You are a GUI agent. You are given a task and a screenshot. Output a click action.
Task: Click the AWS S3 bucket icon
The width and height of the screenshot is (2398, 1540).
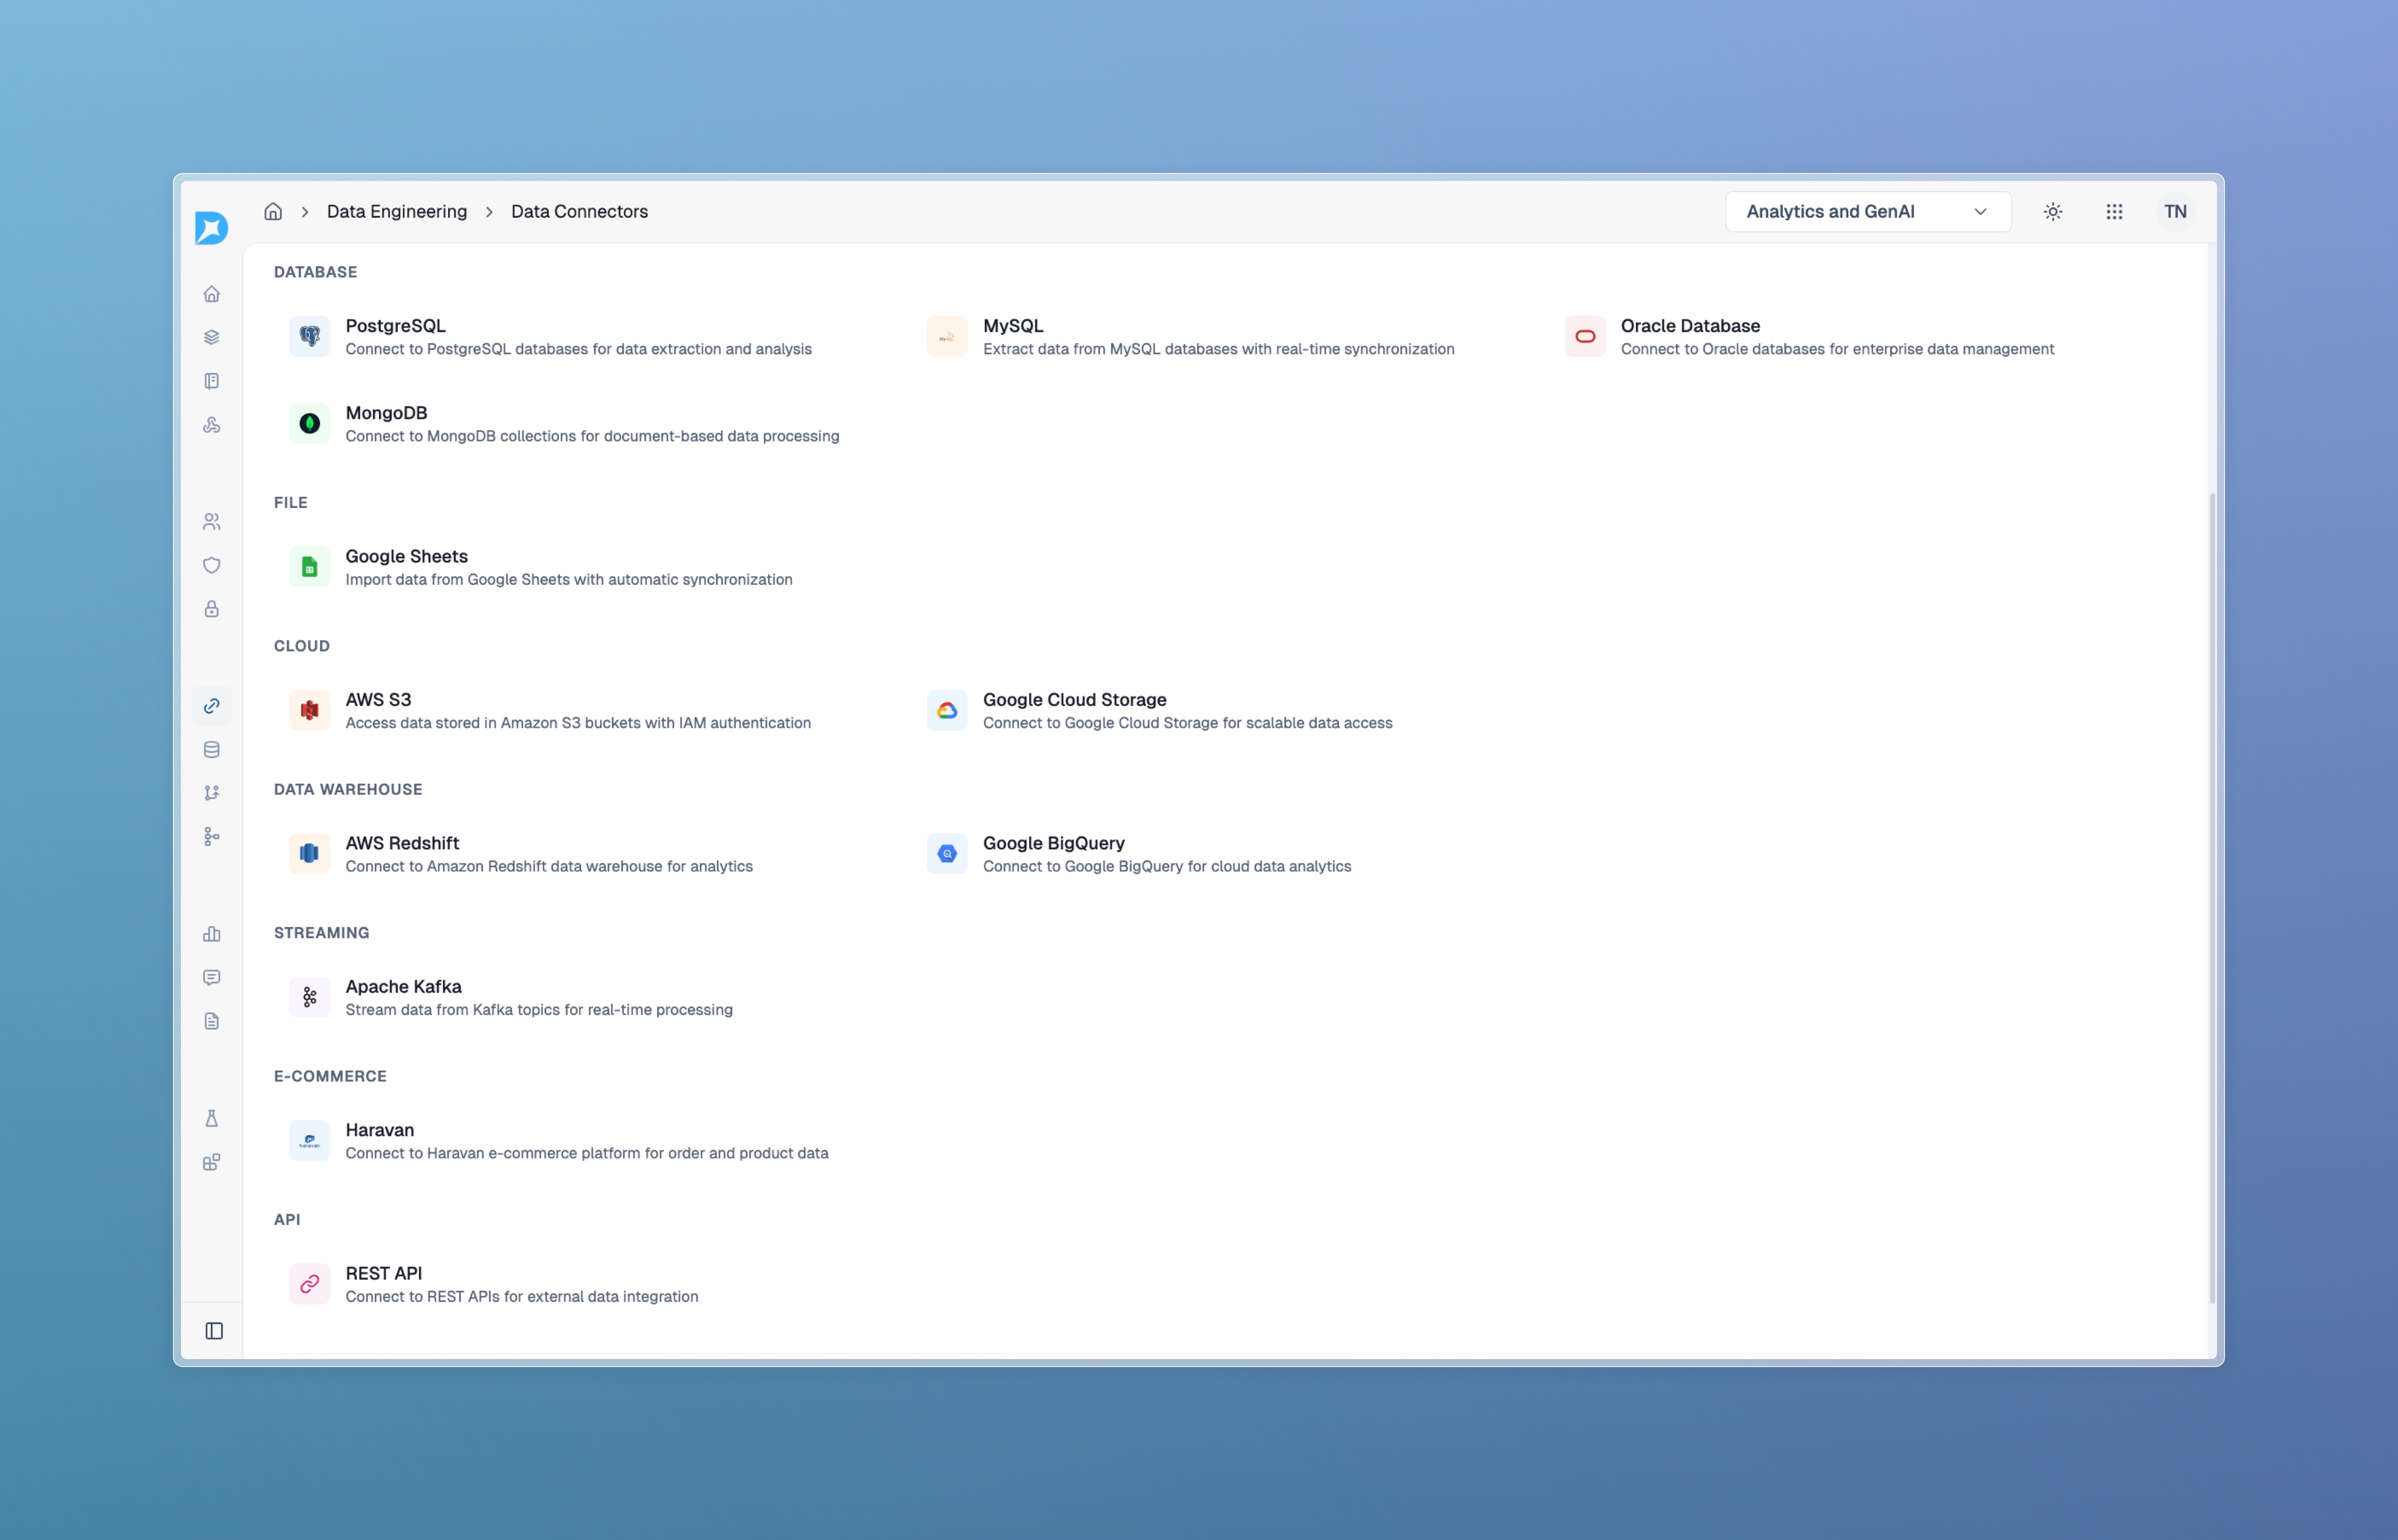(x=310, y=711)
